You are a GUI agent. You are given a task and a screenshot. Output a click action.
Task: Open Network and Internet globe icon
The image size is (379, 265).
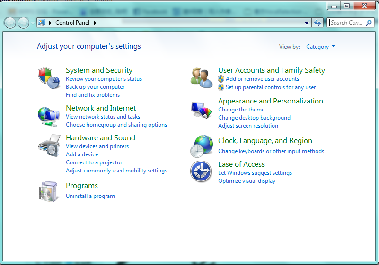[49, 117]
